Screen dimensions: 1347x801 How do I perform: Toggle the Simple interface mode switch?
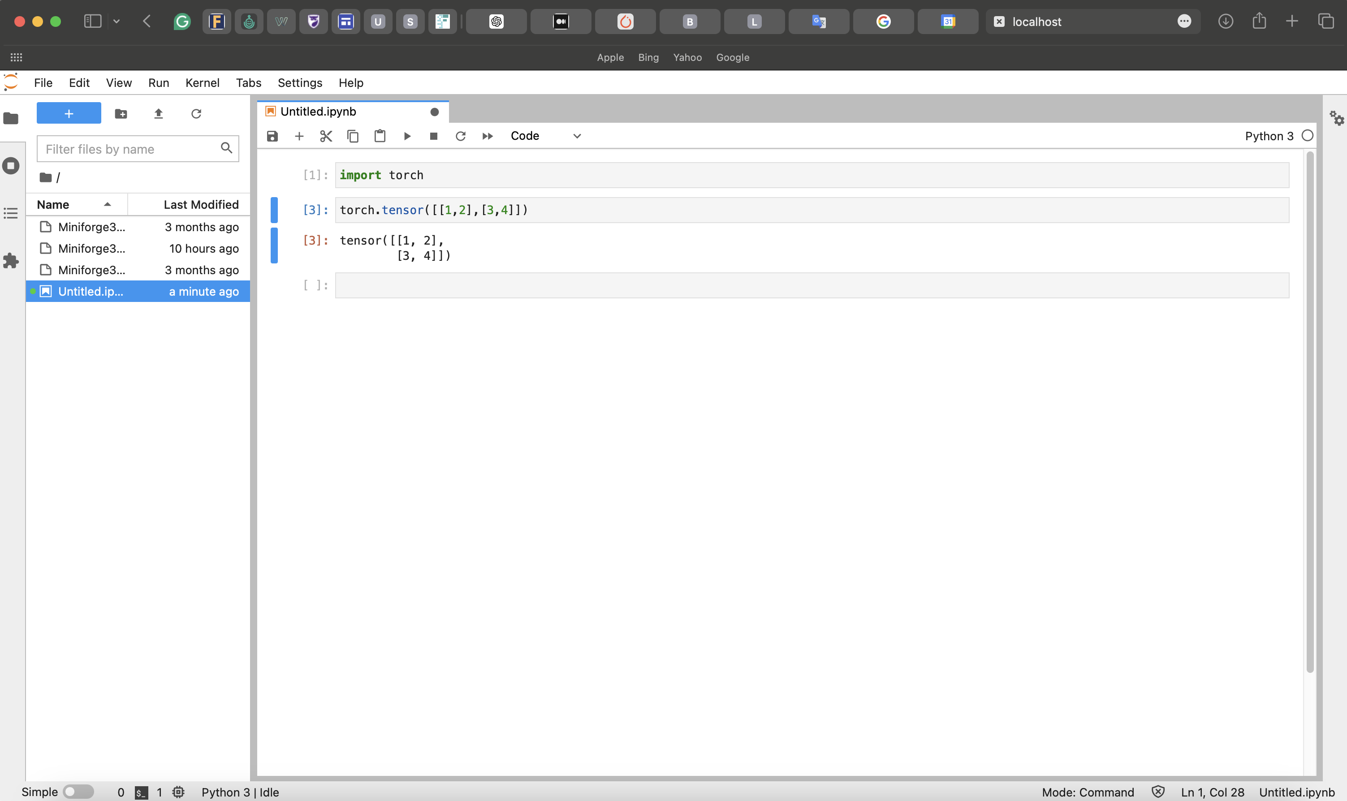pyautogui.click(x=78, y=792)
